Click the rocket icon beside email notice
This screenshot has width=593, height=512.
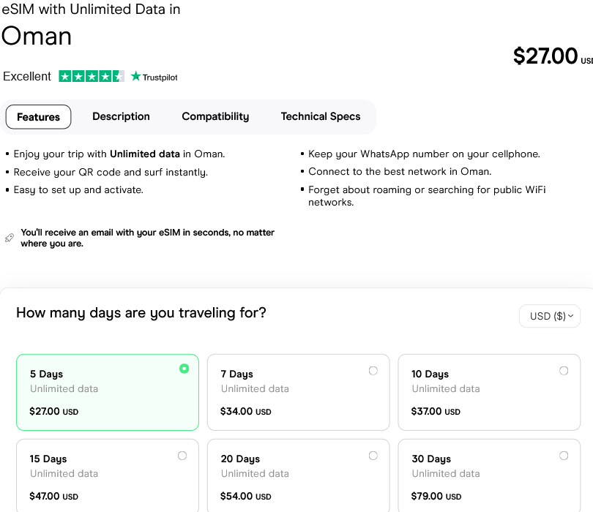(10, 238)
